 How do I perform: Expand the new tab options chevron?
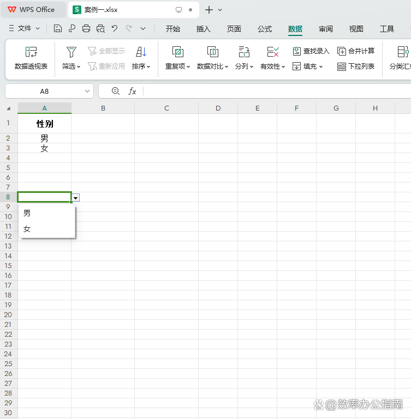coord(220,10)
